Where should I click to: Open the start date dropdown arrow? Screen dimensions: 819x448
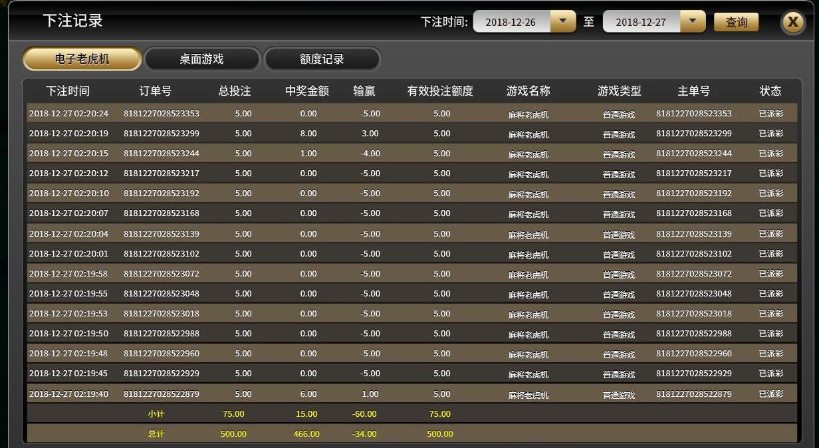pos(563,21)
